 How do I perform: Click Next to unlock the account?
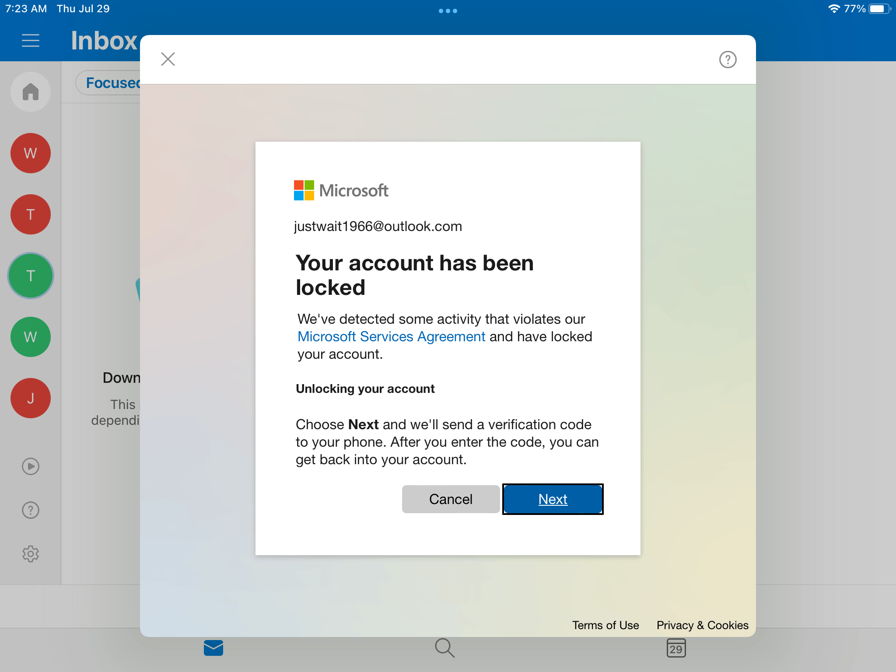pos(553,499)
